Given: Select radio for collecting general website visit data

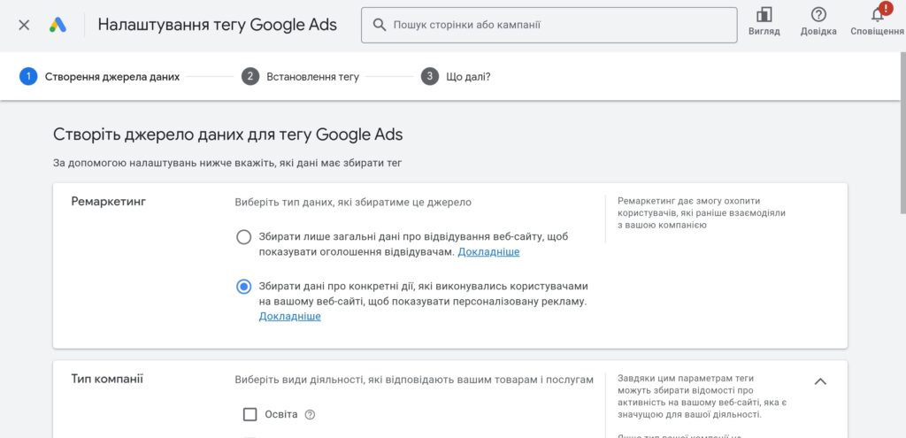Looking at the screenshot, I should 243,237.
